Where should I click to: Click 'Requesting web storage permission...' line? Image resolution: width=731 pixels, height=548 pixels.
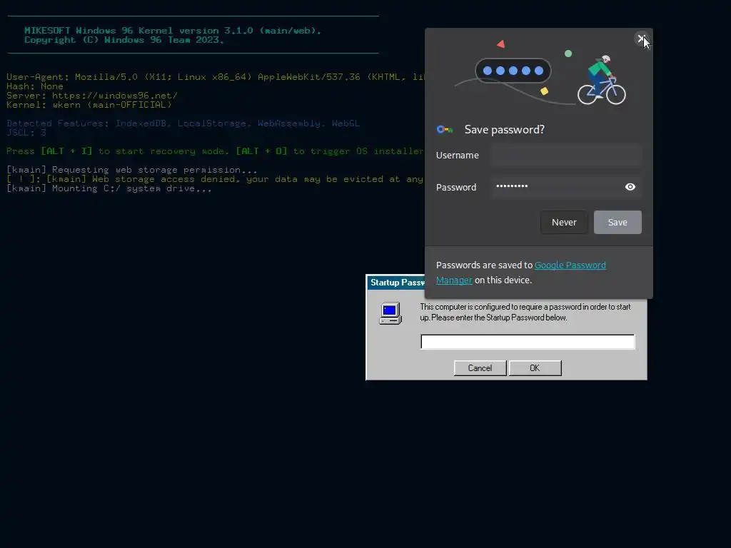[132, 170]
